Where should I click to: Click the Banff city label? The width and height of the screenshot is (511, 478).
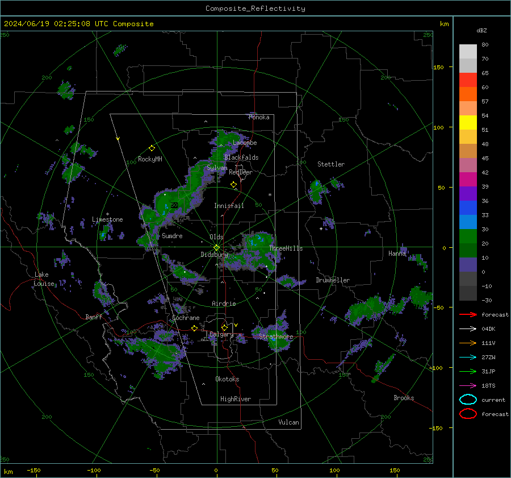tap(94, 317)
